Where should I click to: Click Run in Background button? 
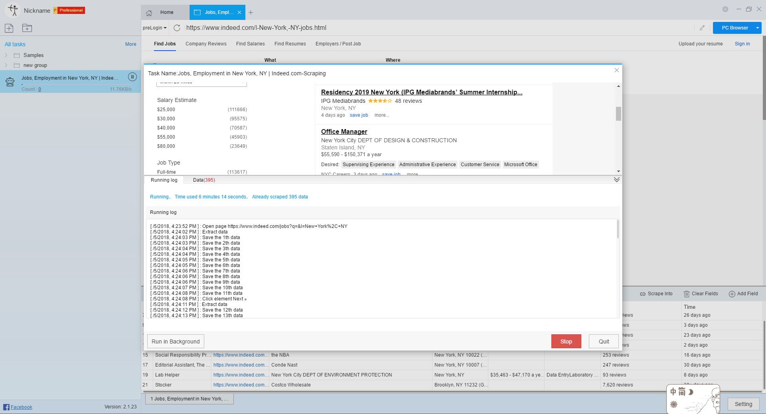pyautogui.click(x=176, y=341)
